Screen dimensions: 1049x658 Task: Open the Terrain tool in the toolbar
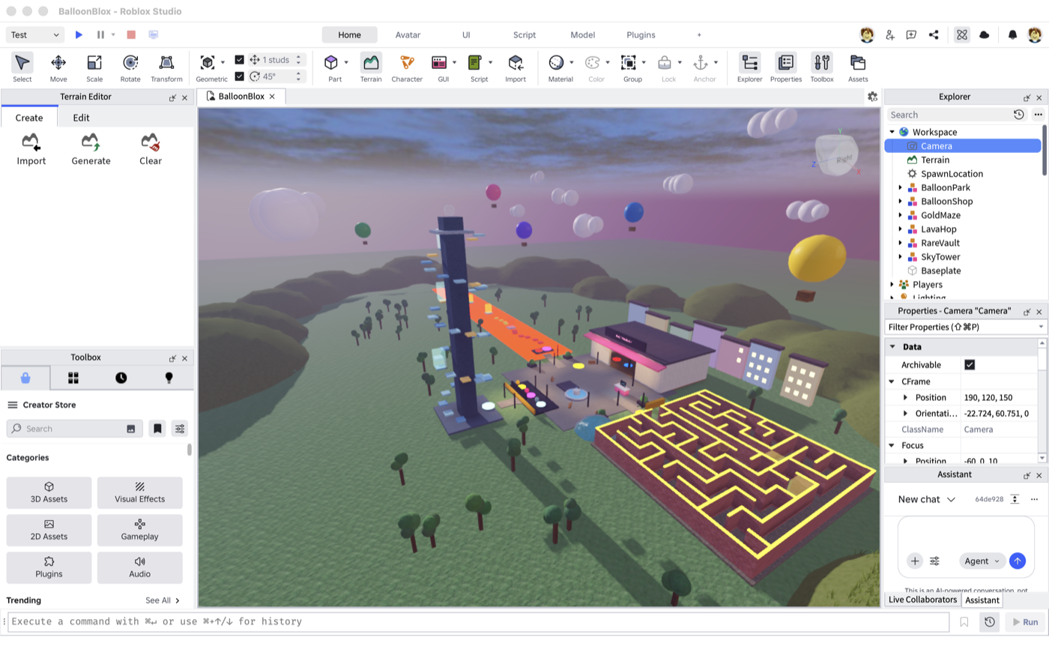pos(371,67)
